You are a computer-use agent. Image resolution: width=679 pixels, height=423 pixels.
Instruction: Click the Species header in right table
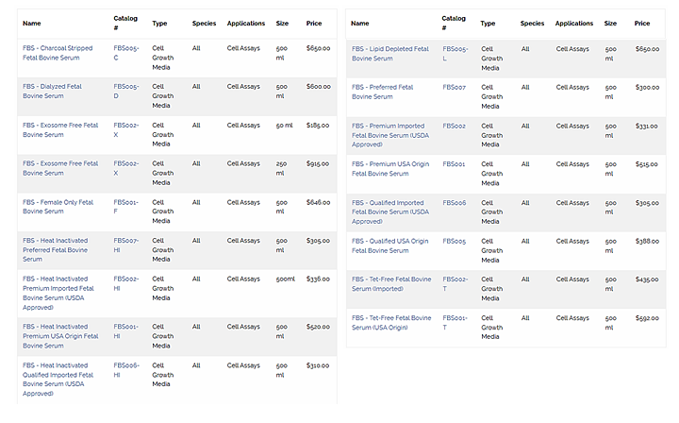pos(532,24)
